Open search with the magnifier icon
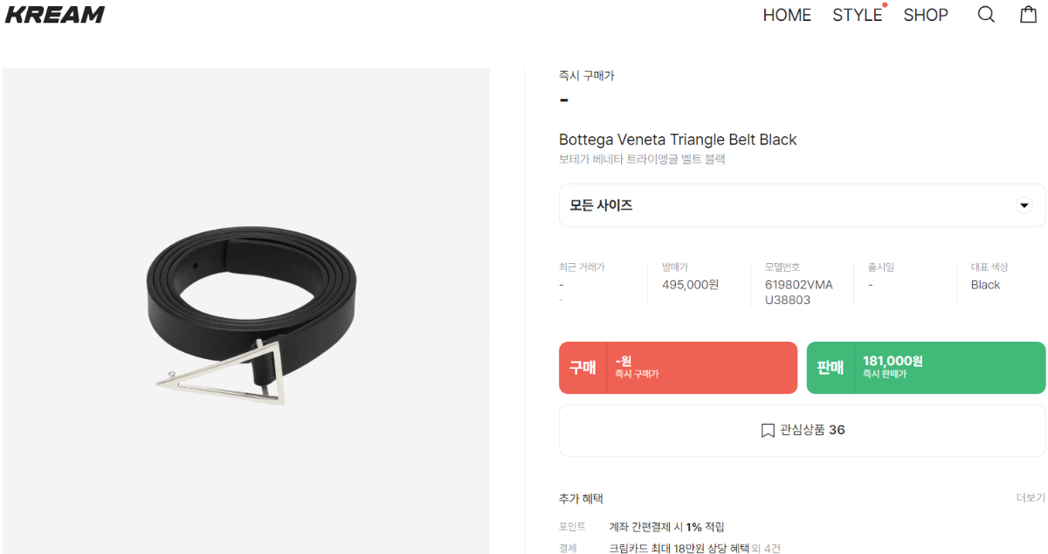 click(986, 15)
